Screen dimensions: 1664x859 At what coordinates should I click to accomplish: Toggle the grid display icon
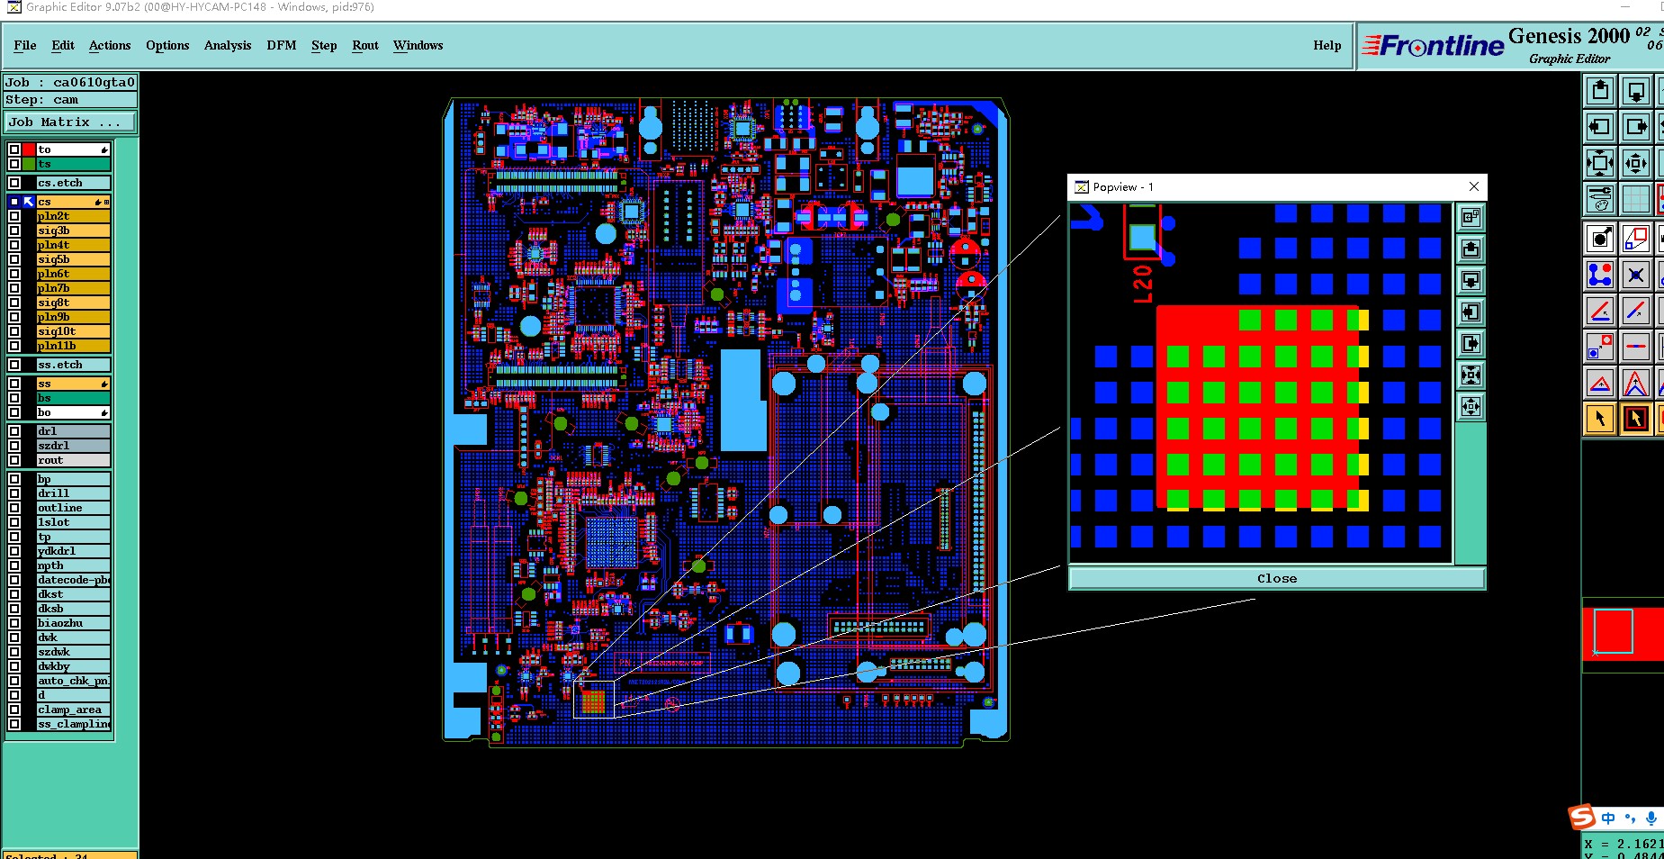1636,199
